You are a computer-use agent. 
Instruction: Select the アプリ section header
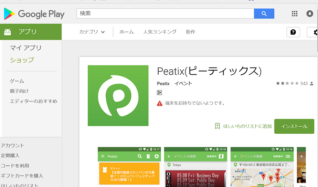(31, 32)
